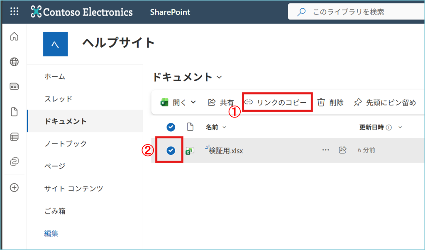
Task: Click share icon in 検証用.xlsx row
Action: click(x=342, y=150)
